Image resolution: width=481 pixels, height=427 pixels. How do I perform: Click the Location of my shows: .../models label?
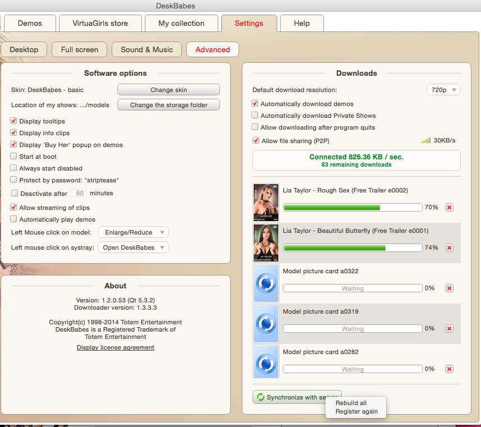click(60, 105)
